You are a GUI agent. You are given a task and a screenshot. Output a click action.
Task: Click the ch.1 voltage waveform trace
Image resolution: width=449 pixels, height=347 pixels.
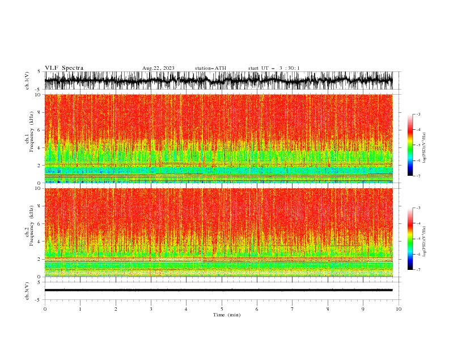[x=218, y=81]
